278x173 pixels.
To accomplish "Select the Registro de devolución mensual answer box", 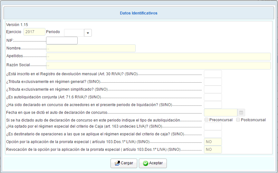I will click(x=213, y=74).
